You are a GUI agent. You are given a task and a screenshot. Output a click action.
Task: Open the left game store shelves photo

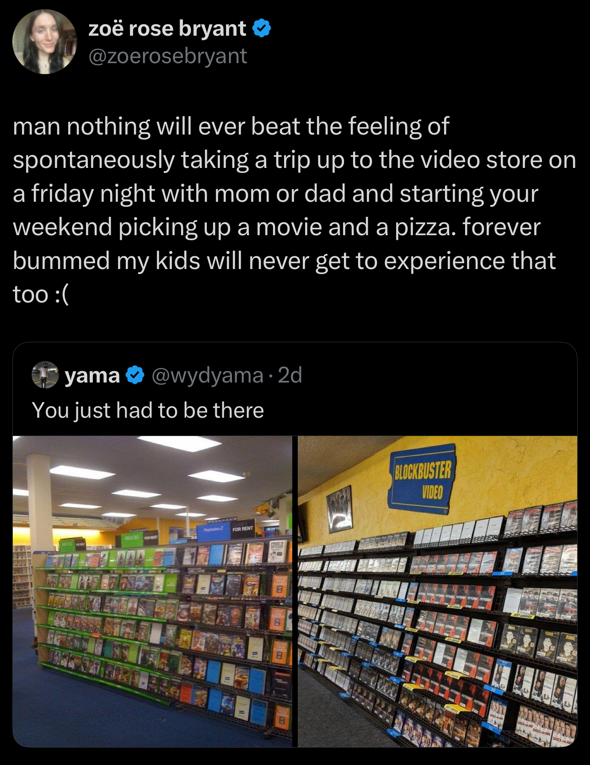[152, 591]
